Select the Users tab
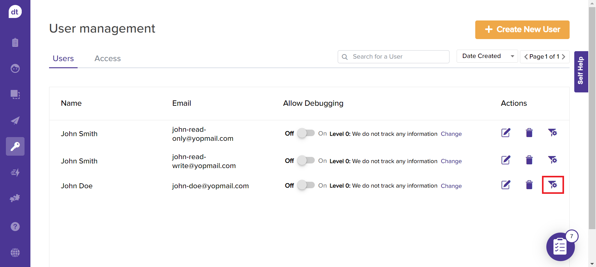 (x=63, y=59)
